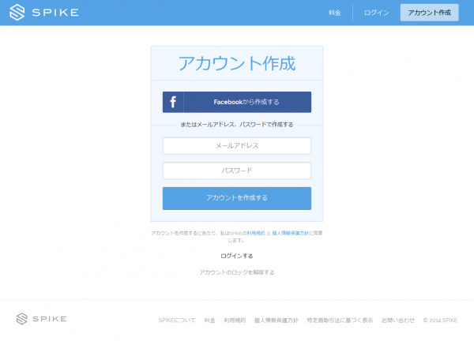474x341 pixels.
Task: Click the © 2014 SPIKE copyright text
Action: pos(440,320)
